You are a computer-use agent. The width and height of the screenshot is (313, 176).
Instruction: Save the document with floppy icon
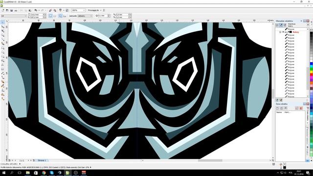tap(12, 10)
